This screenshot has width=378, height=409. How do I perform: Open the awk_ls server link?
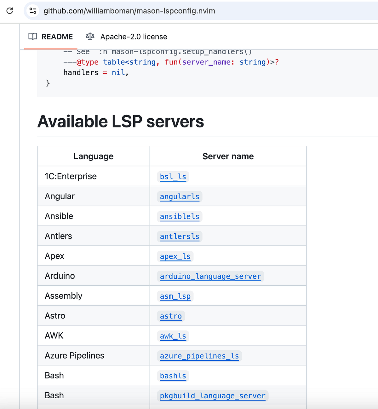(x=173, y=336)
